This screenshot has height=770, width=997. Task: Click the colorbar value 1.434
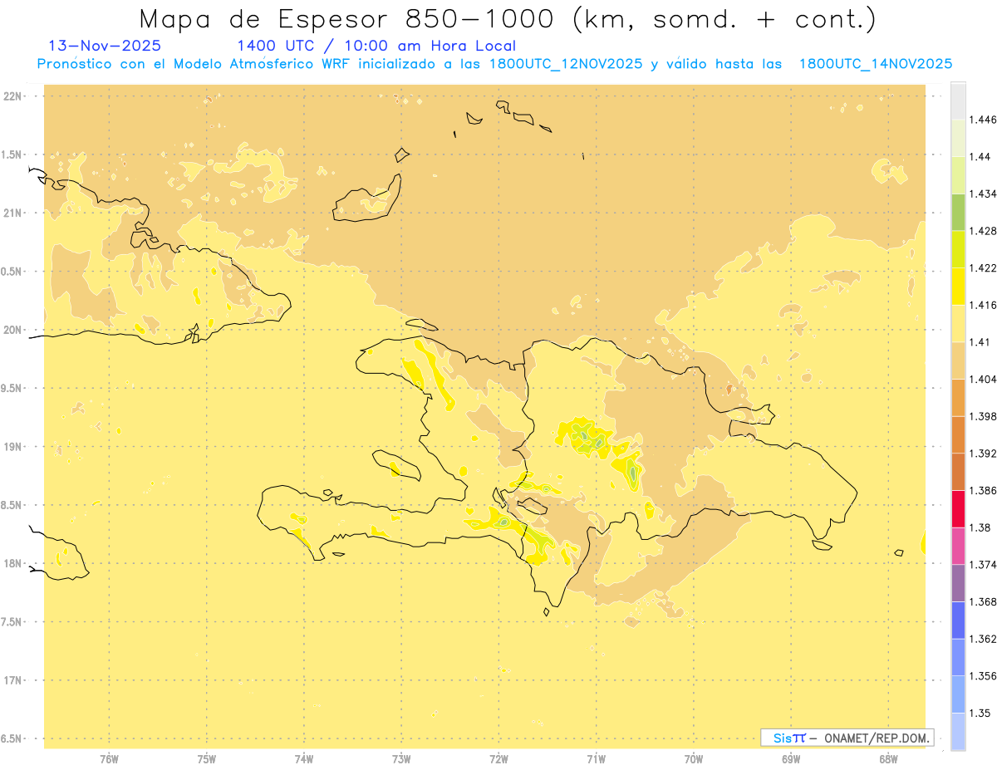[983, 194]
